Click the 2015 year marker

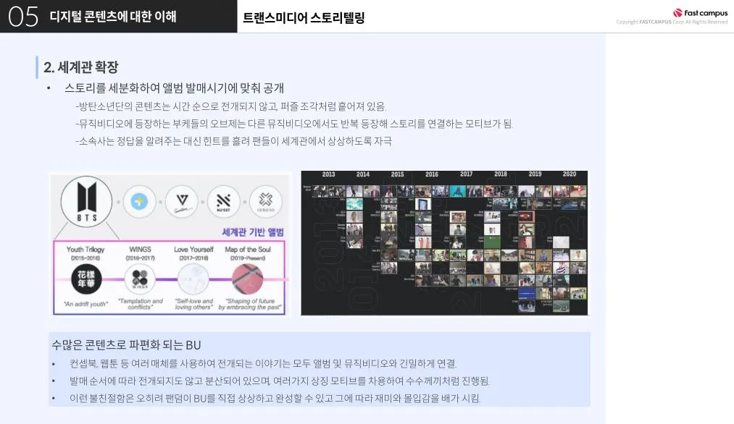tap(397, 174)
